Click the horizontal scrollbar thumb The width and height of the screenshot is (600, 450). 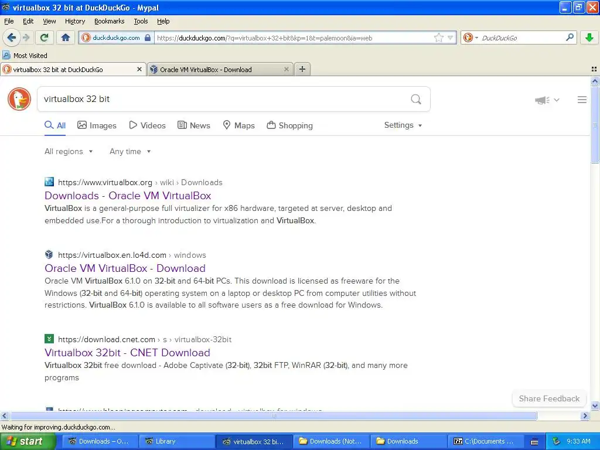pos(273,415)
